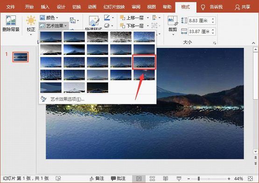Screen dimensions: 259x183
Task: Start slideshow from status bar icon
Action: click(x=179, y=178)
